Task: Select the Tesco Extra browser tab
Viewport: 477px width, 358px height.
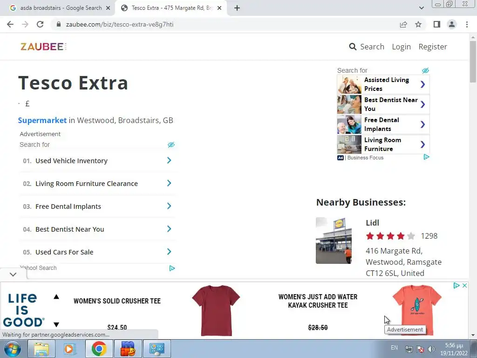Action: pyautogui.click(x=170, y=8)
